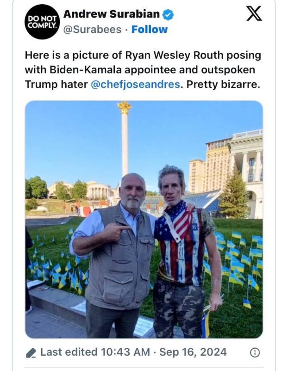Open Andrew Surabian's profile name link
Viewport: 288px width, 371px height.
point(112,14)
